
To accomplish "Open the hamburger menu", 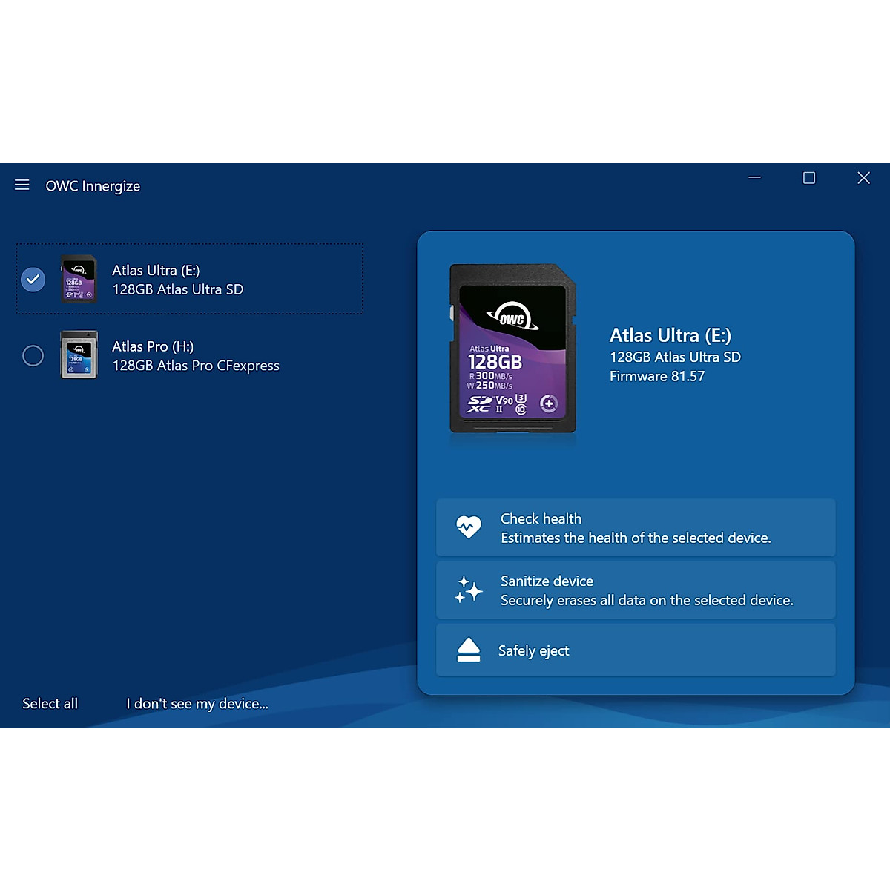I will 22,185.
